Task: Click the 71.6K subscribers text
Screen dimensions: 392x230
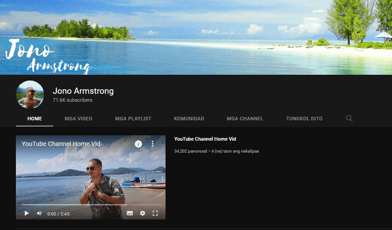Action: [x=72, y=100]
